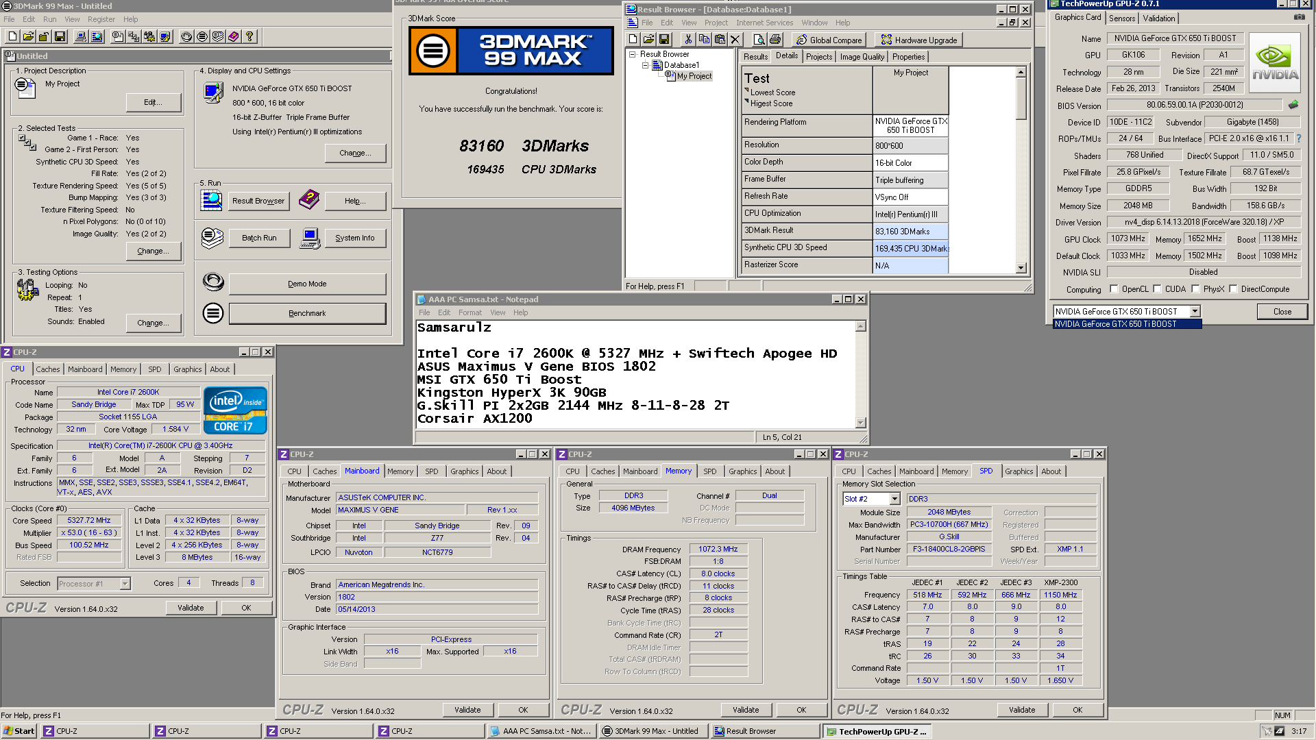Image resolution: width=1316 pixels, height=740 pixels.
Task: Click the batch run stacked-pages toolbar icon
Action: click(218, 36)
